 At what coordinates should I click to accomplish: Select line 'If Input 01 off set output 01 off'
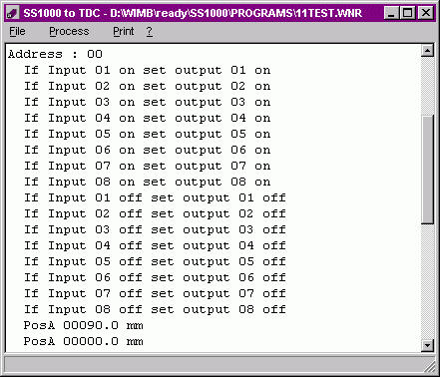click(155, 197)
